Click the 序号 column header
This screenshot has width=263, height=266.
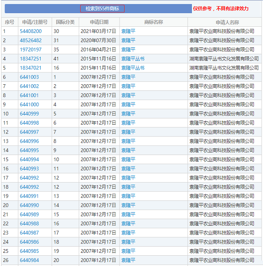(x=9, y=22)
